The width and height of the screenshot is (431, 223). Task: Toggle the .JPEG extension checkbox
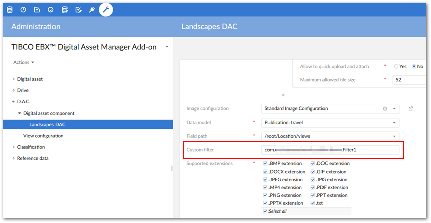[265, 180]
